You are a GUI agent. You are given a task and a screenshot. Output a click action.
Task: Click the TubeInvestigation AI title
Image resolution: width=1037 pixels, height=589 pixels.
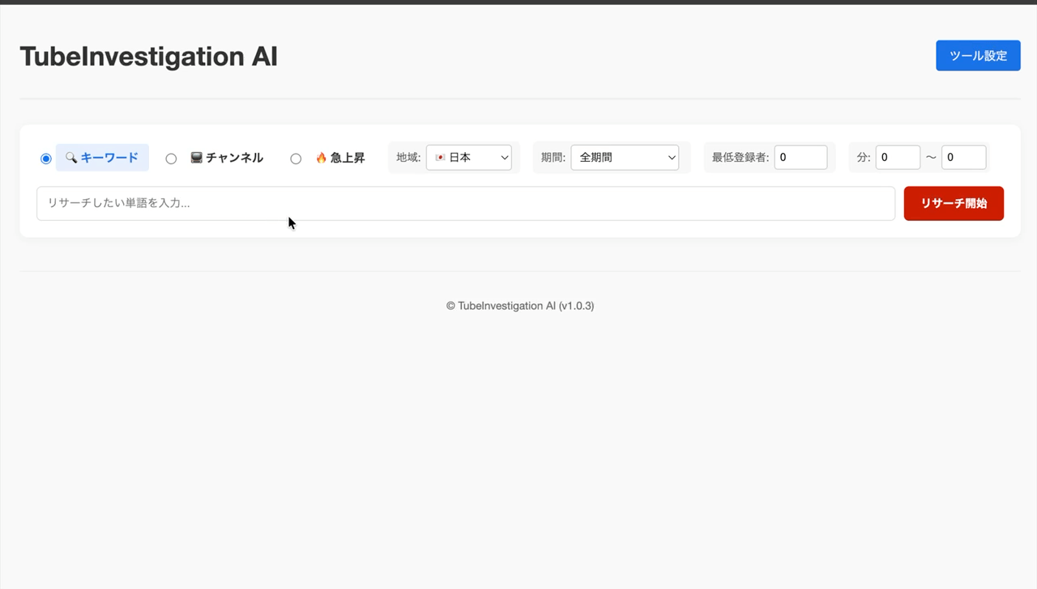(x=148, y=57)
